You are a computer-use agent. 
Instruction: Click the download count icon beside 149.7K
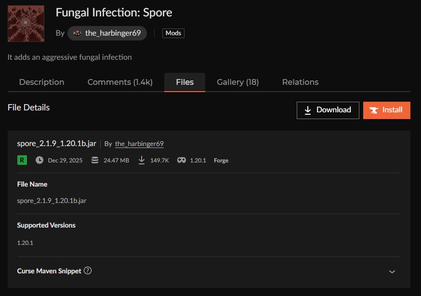(142, 160)
